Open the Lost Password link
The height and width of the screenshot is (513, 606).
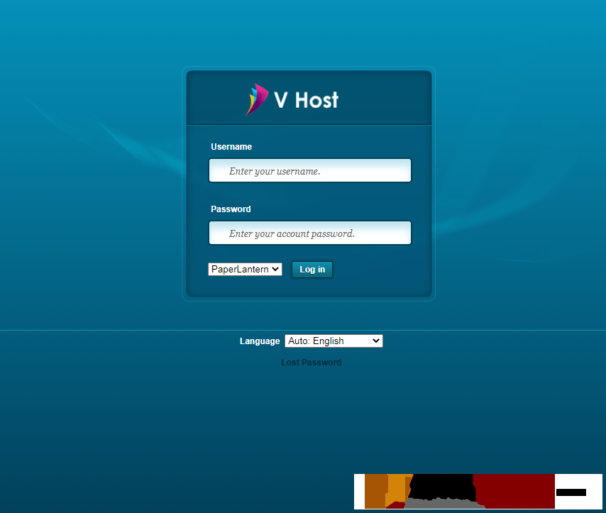pyautogui.click(x=311, y=363)
